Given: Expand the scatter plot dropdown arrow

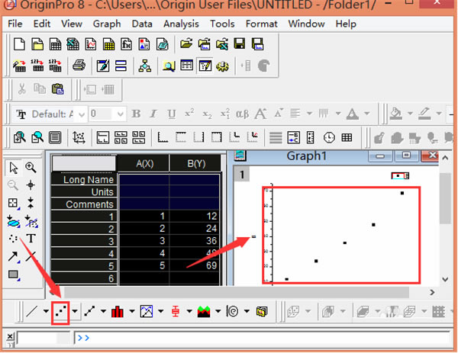Looking at the screenshot, I should click(x=75, y=312).
